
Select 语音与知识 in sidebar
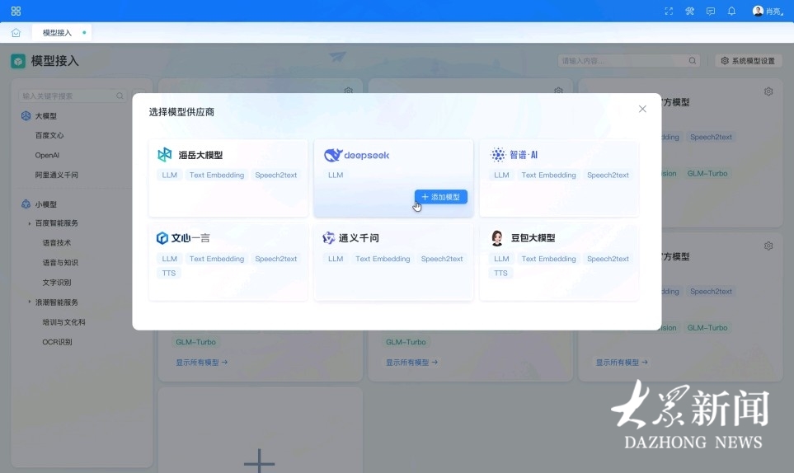(x=60, y=263)
